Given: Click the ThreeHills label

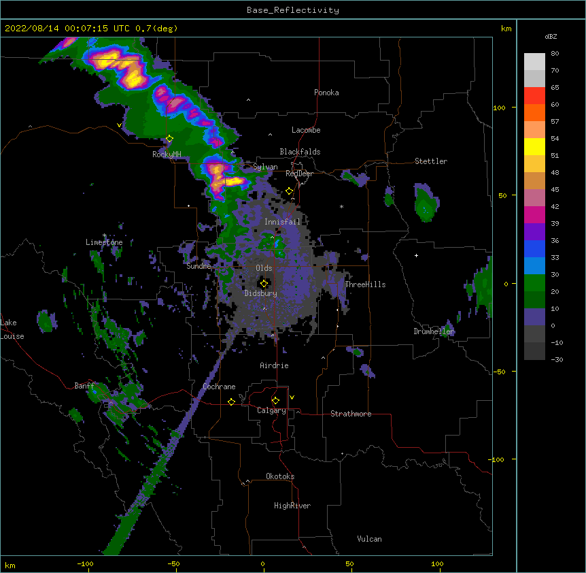Looking at the screenshot, I should [365, 284].
